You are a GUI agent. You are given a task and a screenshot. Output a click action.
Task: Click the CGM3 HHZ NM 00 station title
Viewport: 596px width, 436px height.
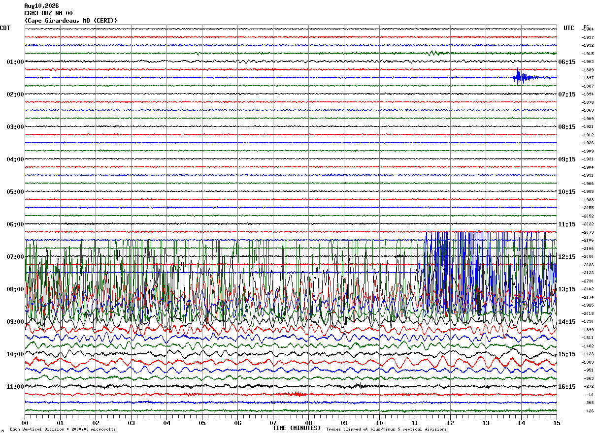click(x=48, y=13)
